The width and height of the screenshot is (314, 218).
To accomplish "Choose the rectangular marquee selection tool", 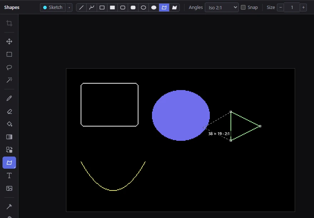I will (9, 54).
